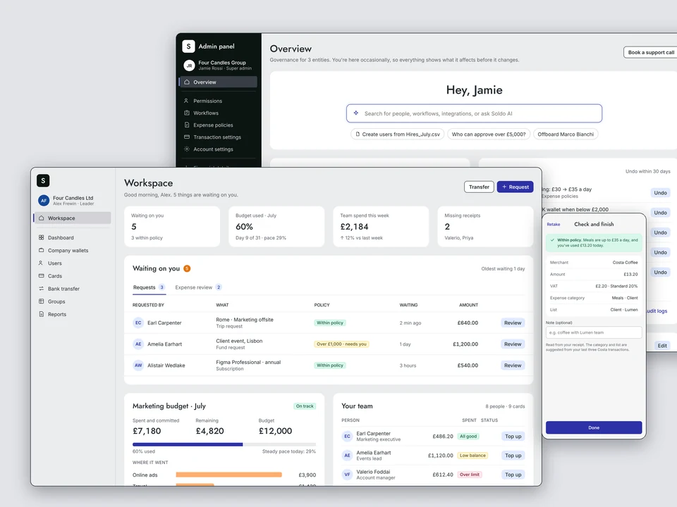Click the Done button in receipt panel
The height and width of the screenshot is (507, 677).
[x=594, y=427]
